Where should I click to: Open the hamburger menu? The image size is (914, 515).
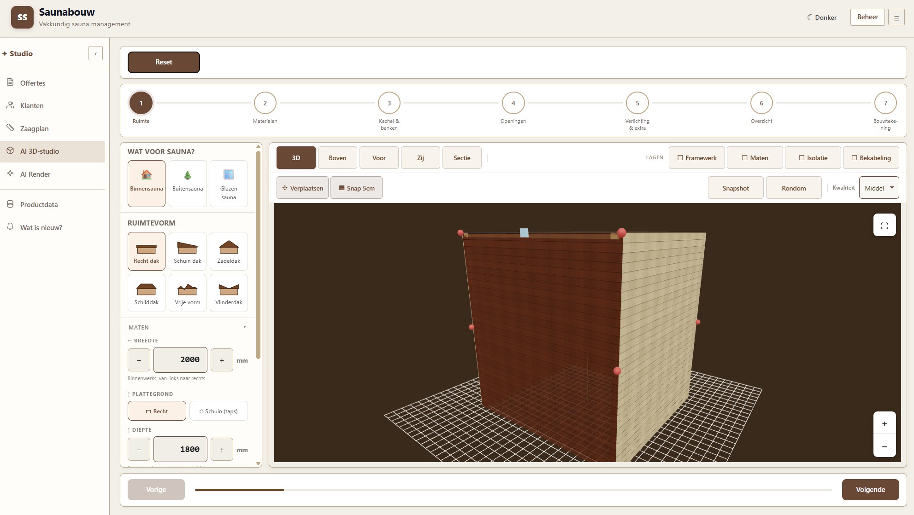896,17
